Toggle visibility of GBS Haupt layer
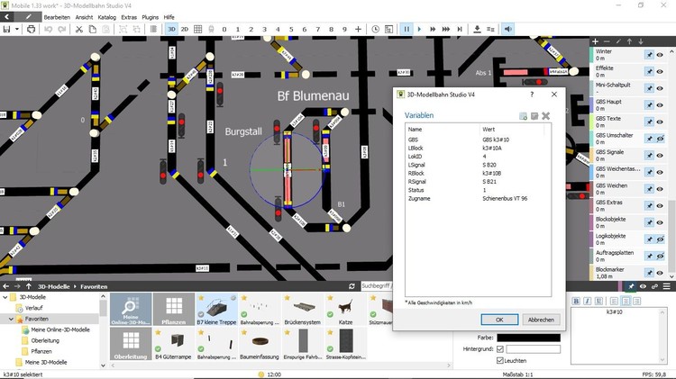The width and height of the screenshot is (676, 379). [661, 104]
